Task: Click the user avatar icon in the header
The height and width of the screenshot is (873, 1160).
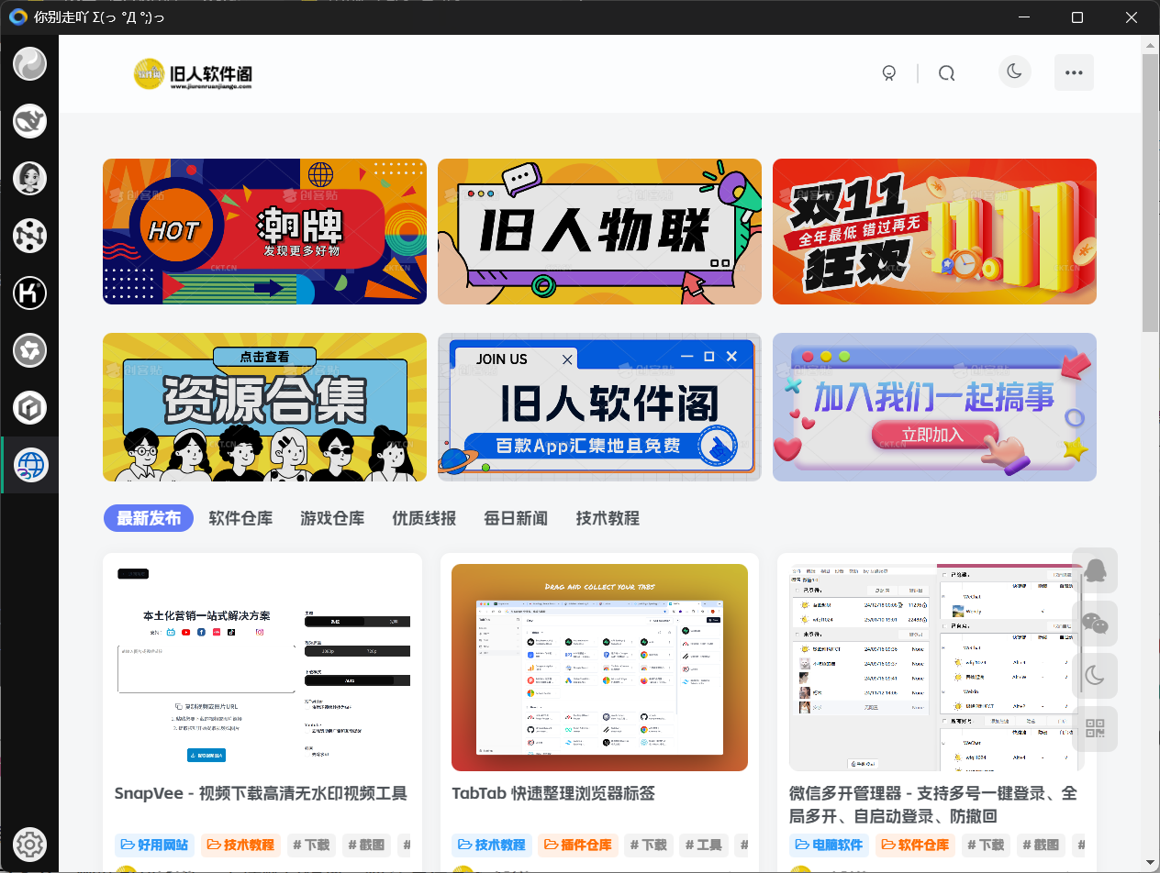Action: pos(888,72)
